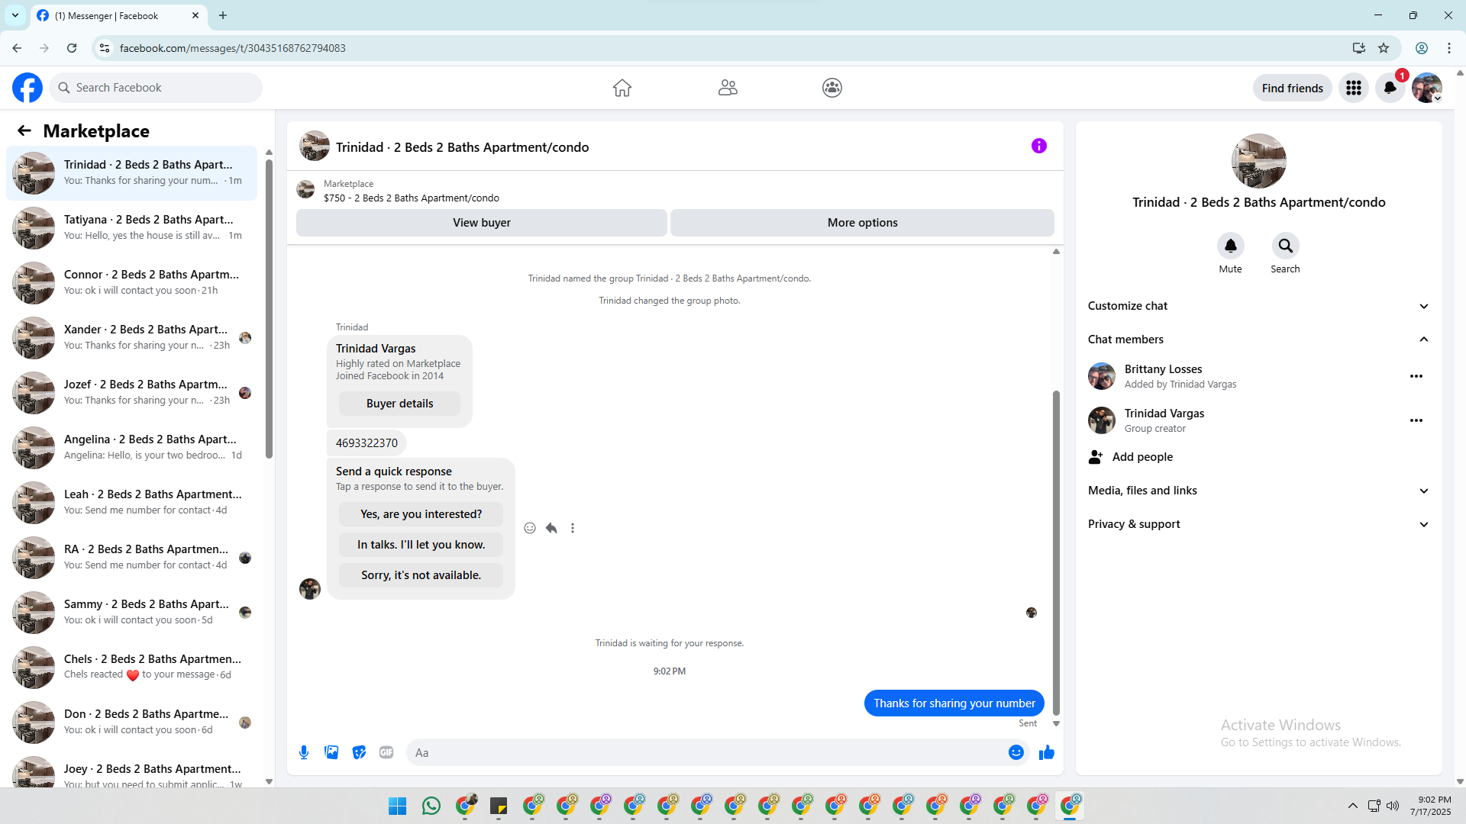The height and width of the screenshot is (824, 1466).
Task: Open the Don conversation
Action: point(132,722)
